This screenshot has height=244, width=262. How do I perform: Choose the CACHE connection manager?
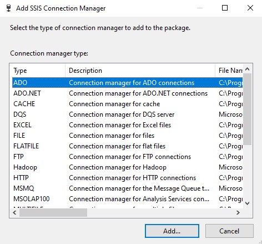coord(127,104)
